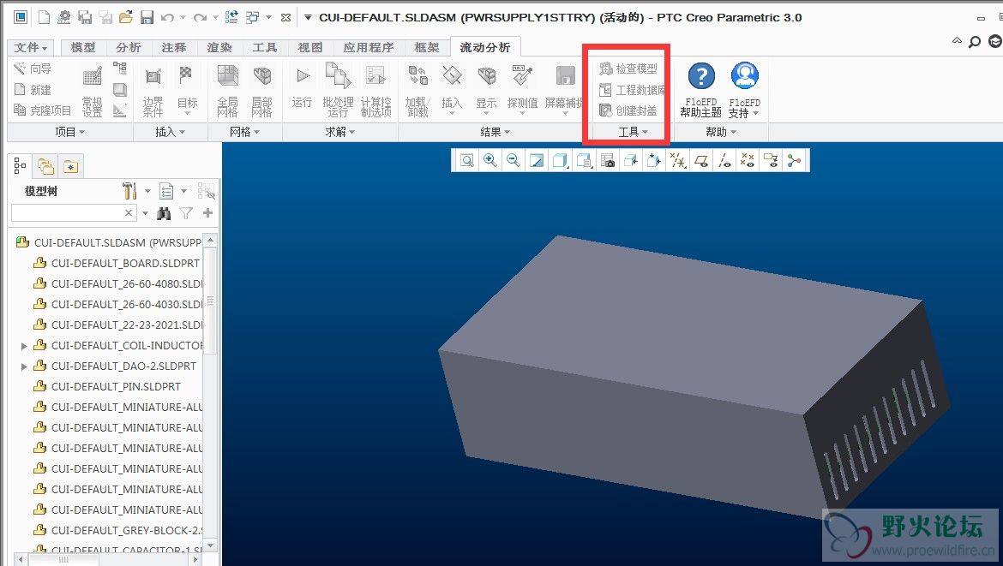Image resolution: width=1003 pixels, height=566 pixels.
Task: Click the Zoom In magnifier icon
Action: click(490, 160)
